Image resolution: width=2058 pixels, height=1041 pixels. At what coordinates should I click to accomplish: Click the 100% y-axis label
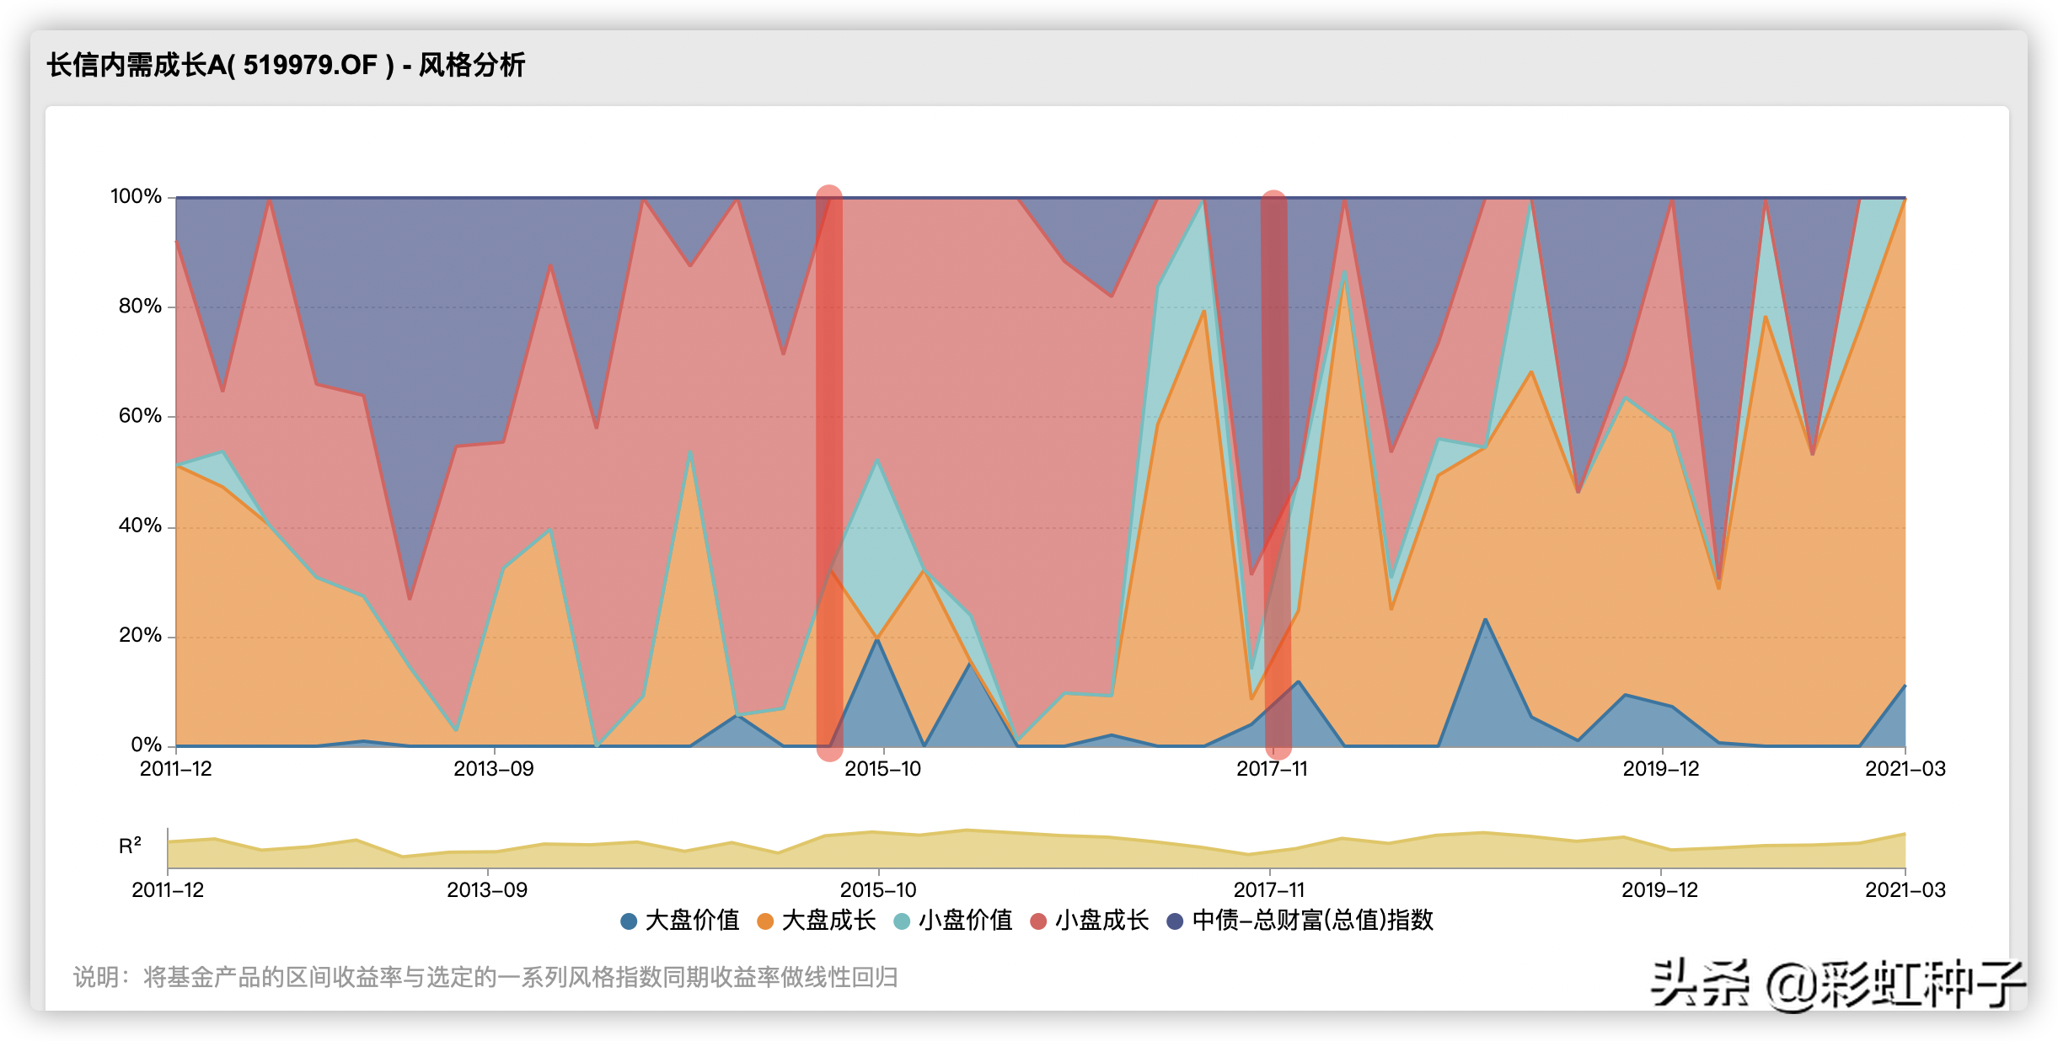(136, 196)
